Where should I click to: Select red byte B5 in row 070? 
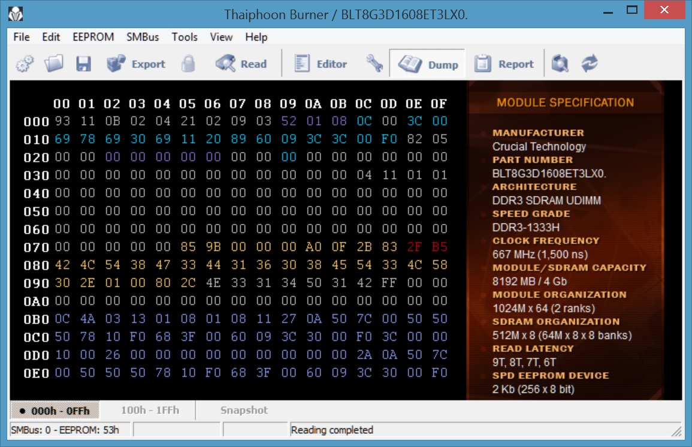pyautogui.click(x=440, y=247)
